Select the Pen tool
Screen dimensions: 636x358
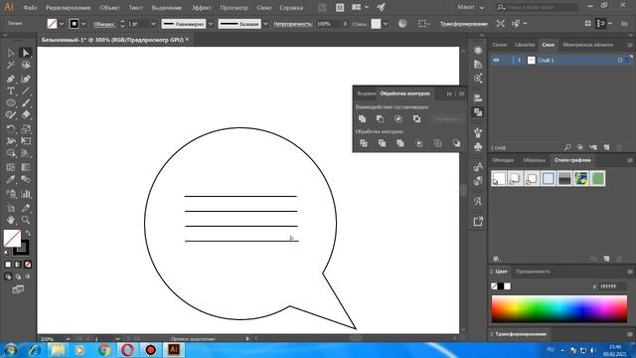point(11,79)
